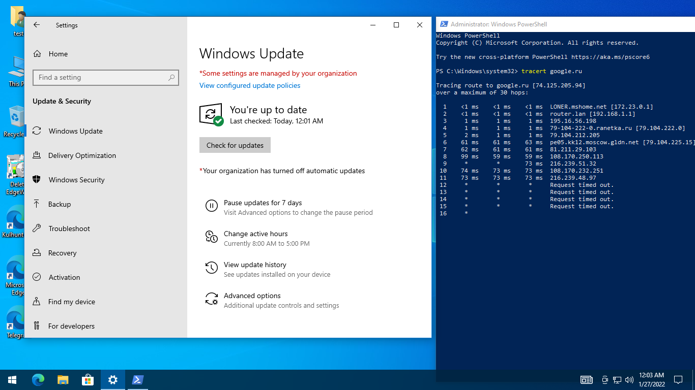Select the Recycle Bin desktop icon
Image resolution: width=695 pixels, height=390 pixels.
[15, 122]
